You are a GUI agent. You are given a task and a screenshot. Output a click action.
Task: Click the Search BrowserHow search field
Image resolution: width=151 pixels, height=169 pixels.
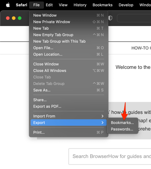tap(110, 156)
